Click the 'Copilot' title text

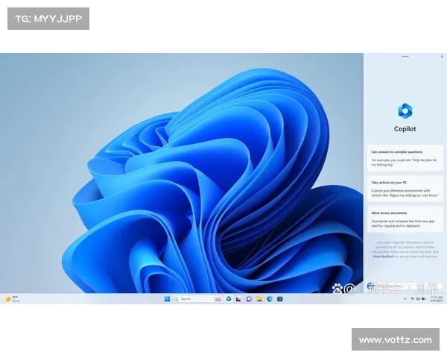click(x=405, y=129)
